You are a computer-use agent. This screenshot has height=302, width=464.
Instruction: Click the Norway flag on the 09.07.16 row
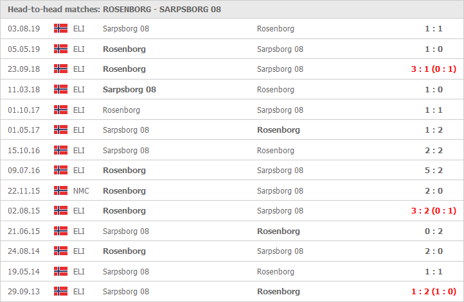(x=60, y=170)
